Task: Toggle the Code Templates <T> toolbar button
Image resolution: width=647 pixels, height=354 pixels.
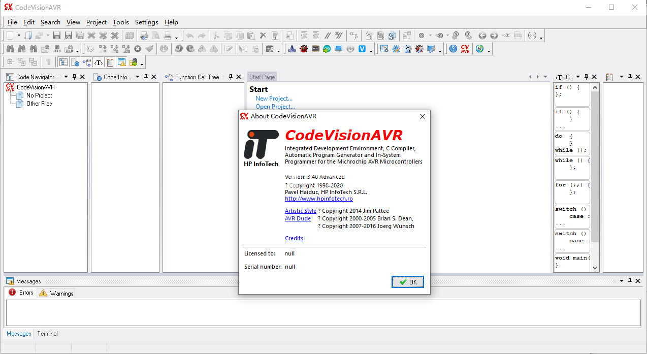Action: (x=99, y=62)
